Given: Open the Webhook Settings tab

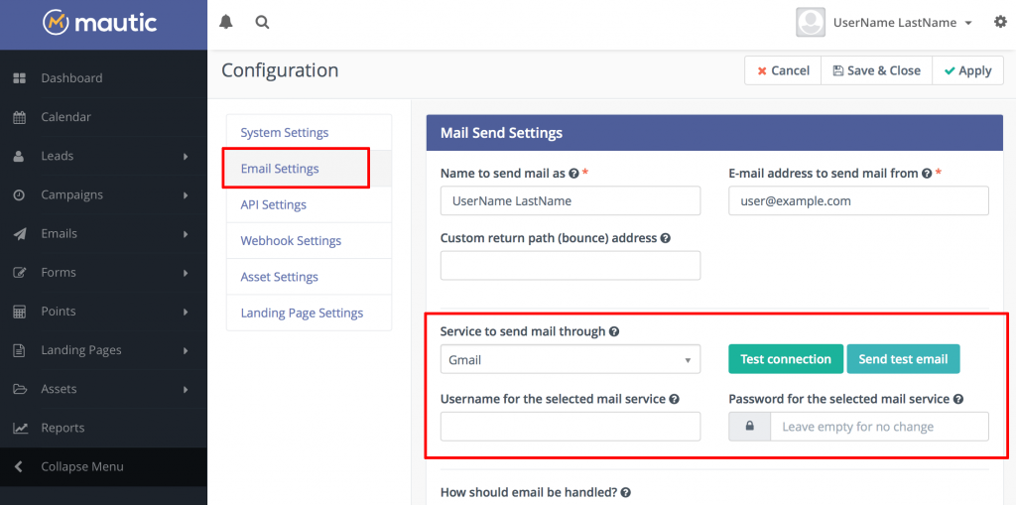Looking at the screenshot, I should [x=291, y=241].
